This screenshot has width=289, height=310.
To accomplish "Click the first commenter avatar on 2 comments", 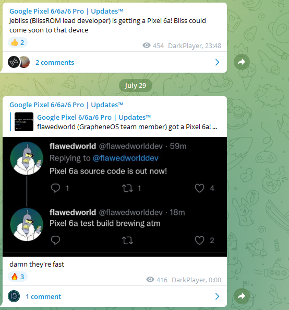I will pos(14,62).
